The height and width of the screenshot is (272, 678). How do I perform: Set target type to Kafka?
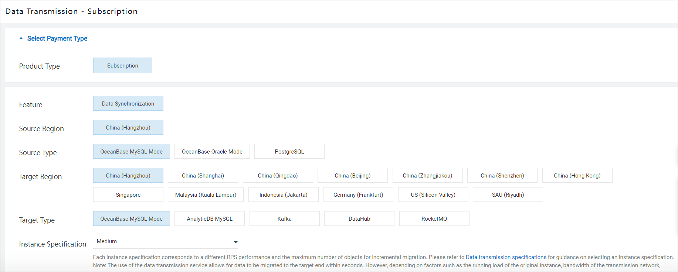pos(284,219)
